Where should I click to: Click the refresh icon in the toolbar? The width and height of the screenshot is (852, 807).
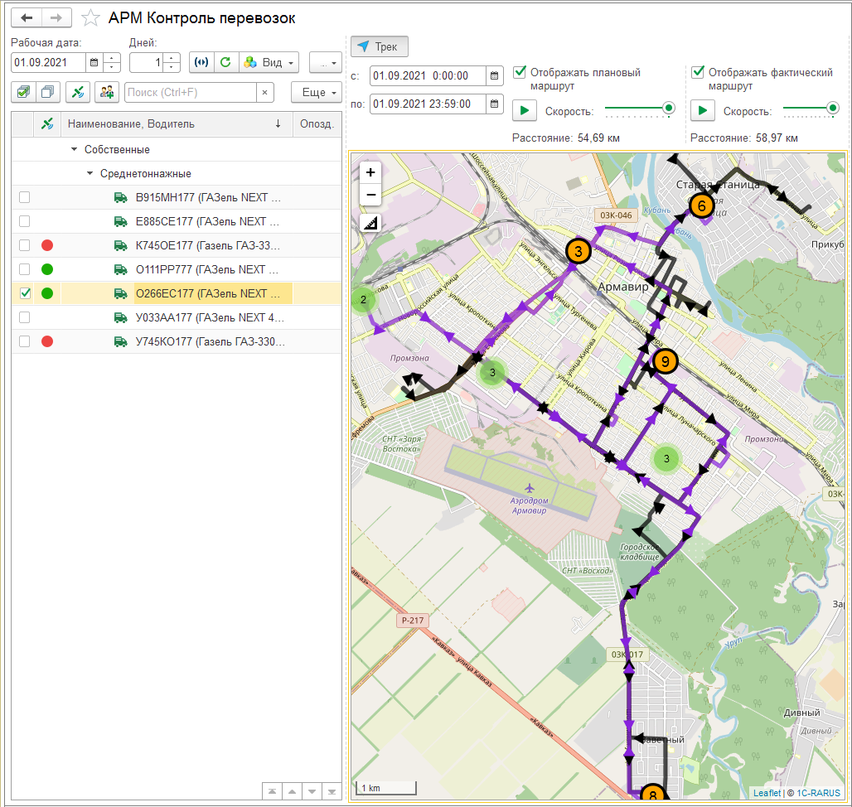(225, 62)
